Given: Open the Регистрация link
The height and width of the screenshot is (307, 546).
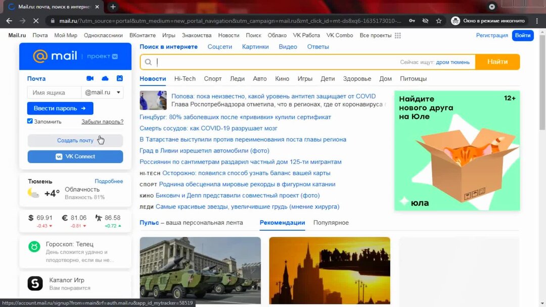Looking at the screenshot, I should coord(492,35).
